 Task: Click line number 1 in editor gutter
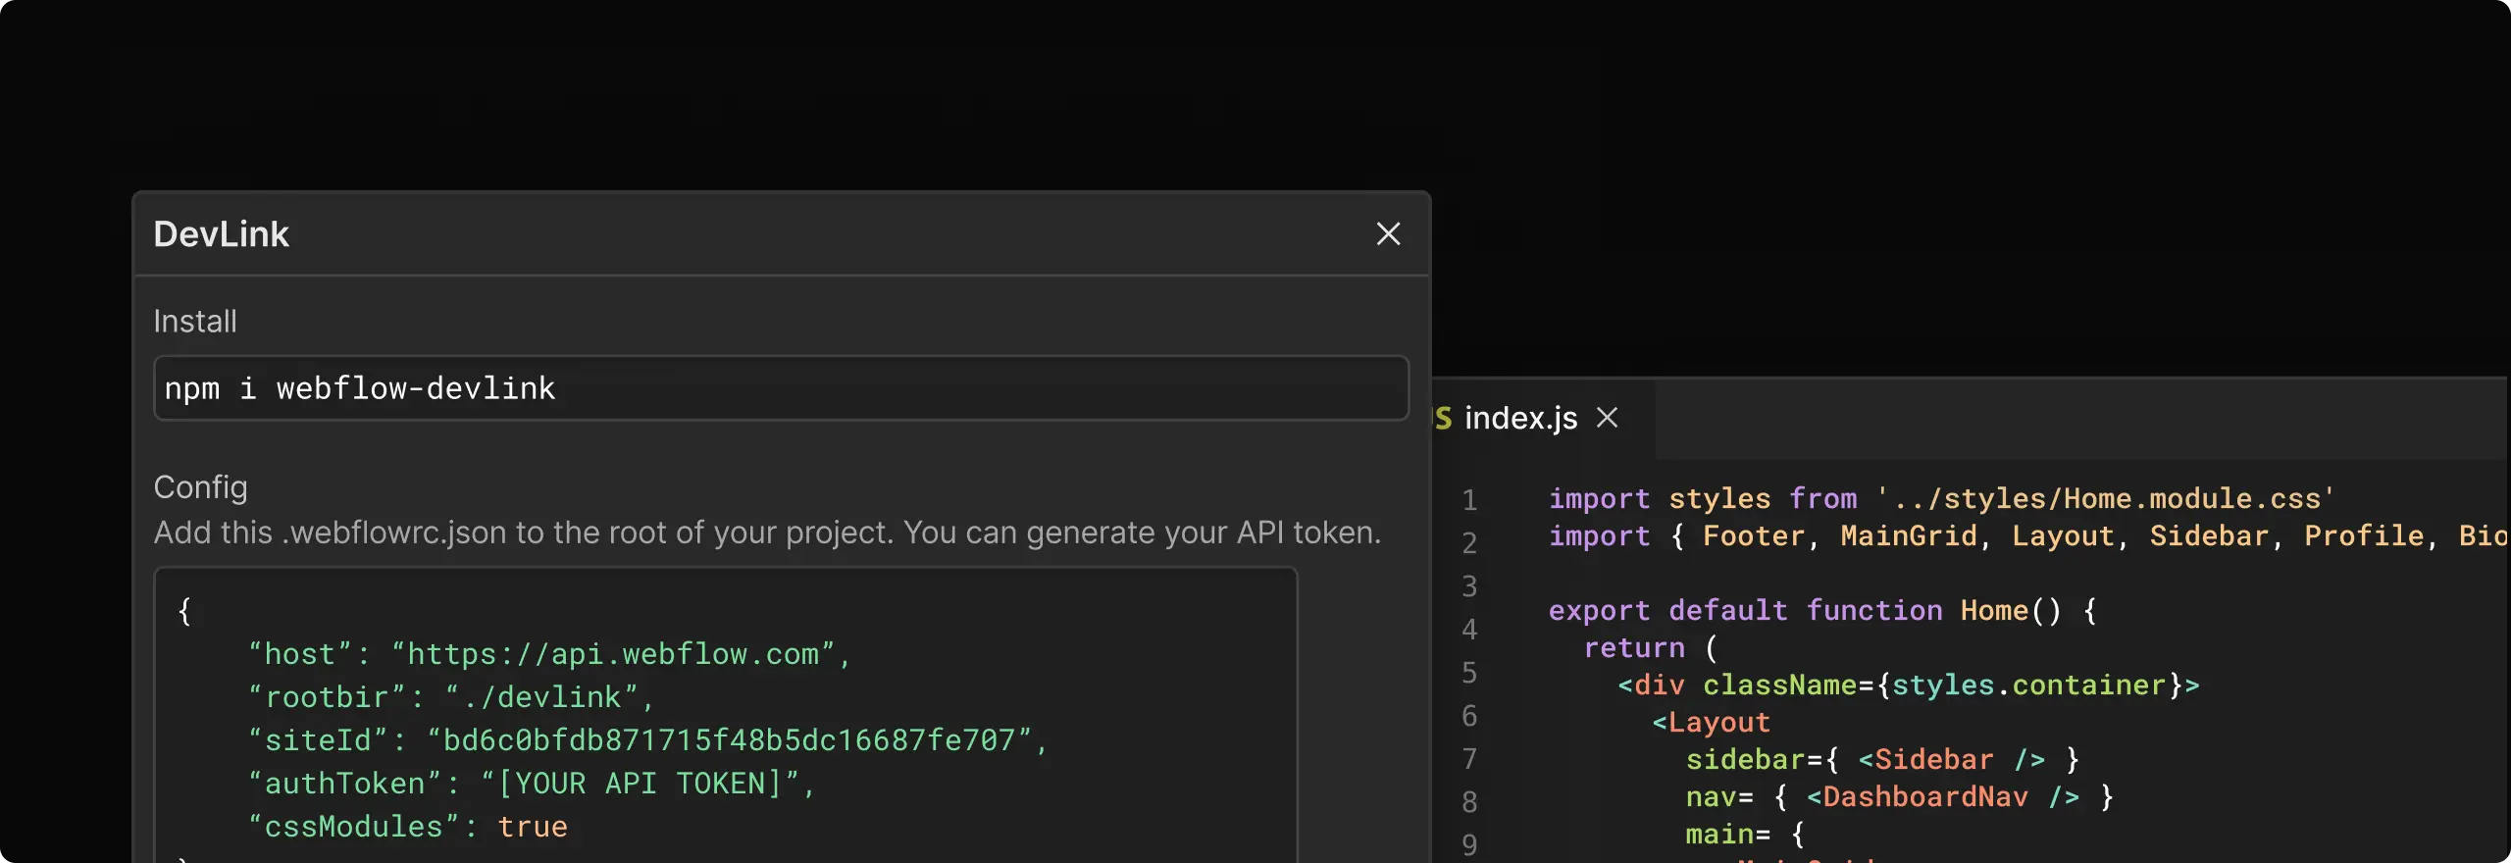[x=1469, y=500]
